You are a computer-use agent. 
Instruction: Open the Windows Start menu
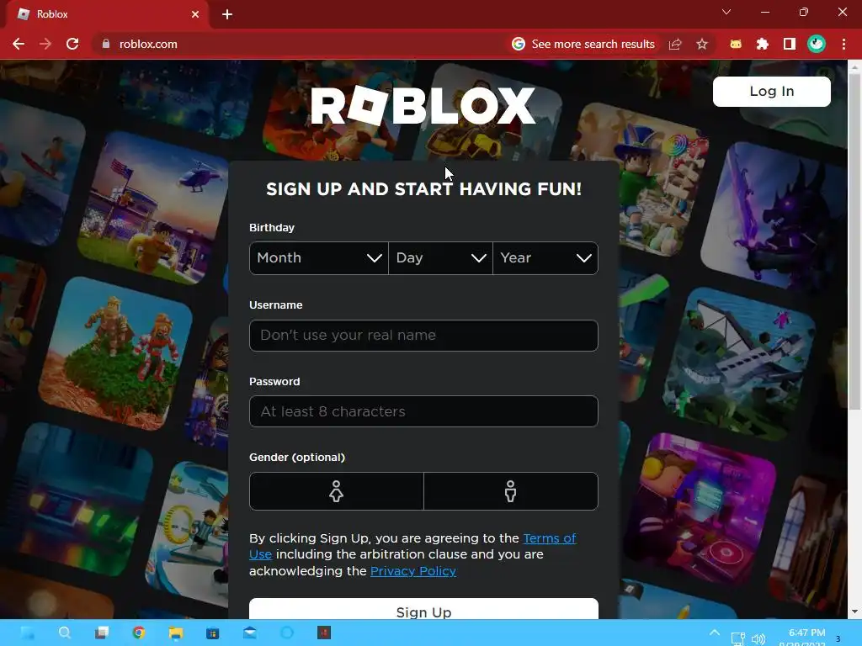tap(28, 633)
